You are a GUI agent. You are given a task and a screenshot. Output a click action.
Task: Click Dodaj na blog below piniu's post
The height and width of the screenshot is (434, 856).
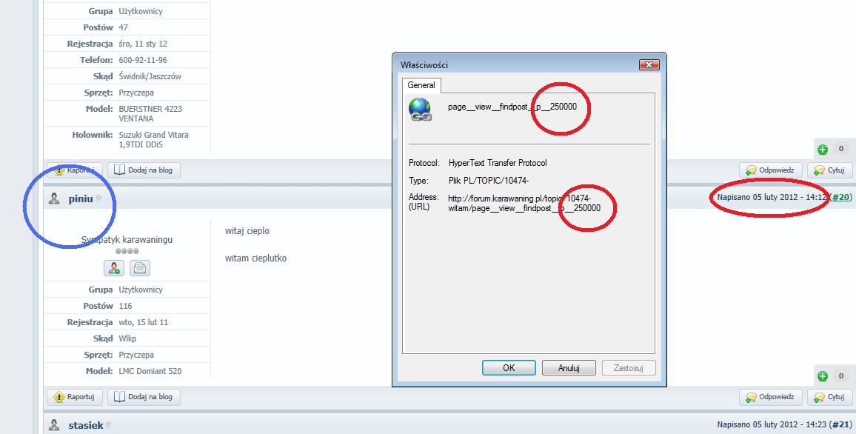(x=144, y=398)
